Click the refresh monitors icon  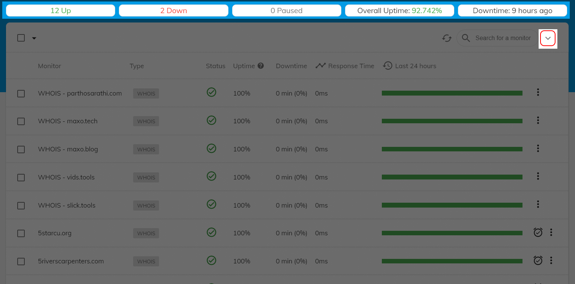point(446,38)
